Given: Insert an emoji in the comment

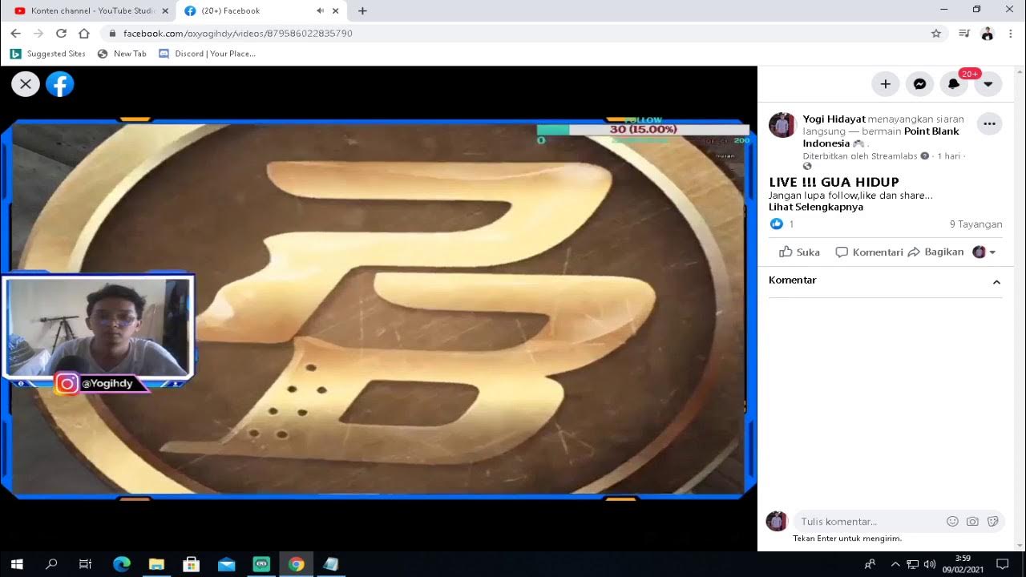Looking at the screenshot, I should (x=952, y=521).
